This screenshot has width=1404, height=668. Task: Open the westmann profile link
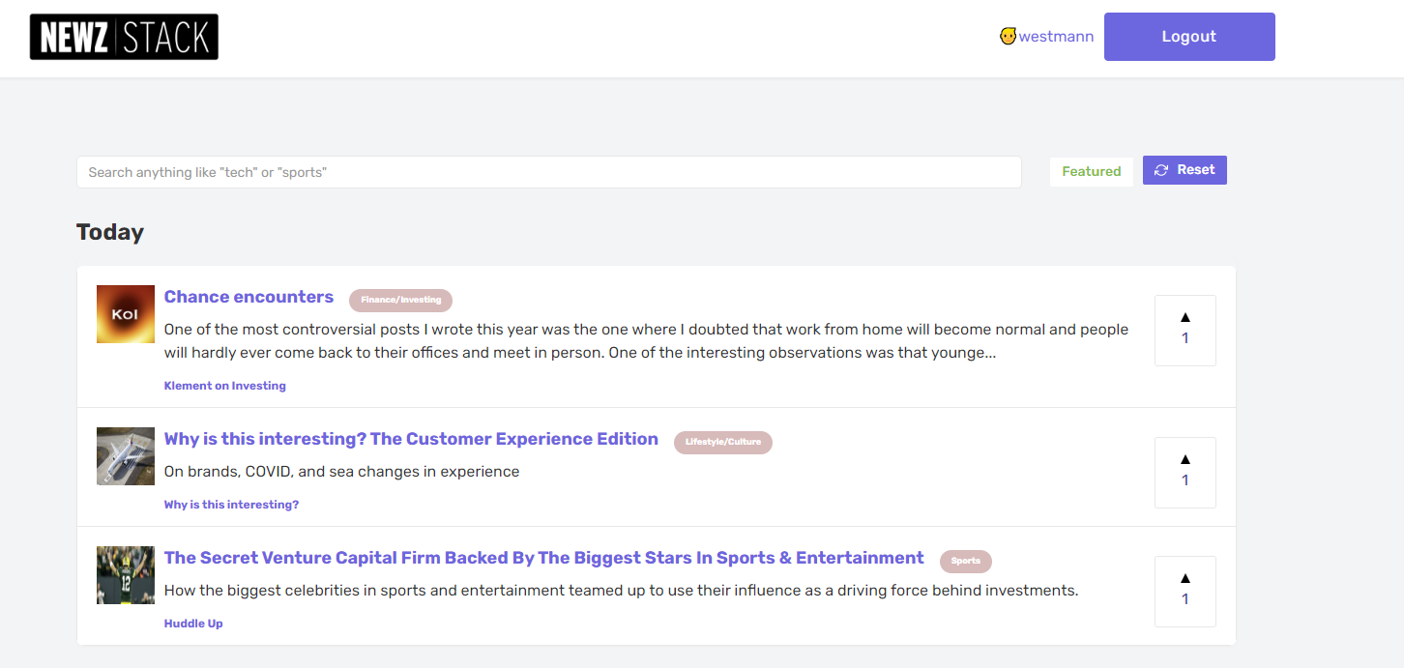click(x=1056, y=37)
